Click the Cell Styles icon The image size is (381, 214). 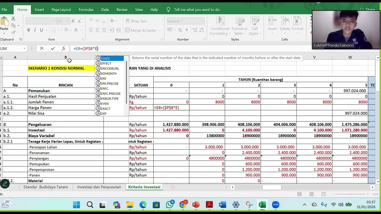[255, 21]
